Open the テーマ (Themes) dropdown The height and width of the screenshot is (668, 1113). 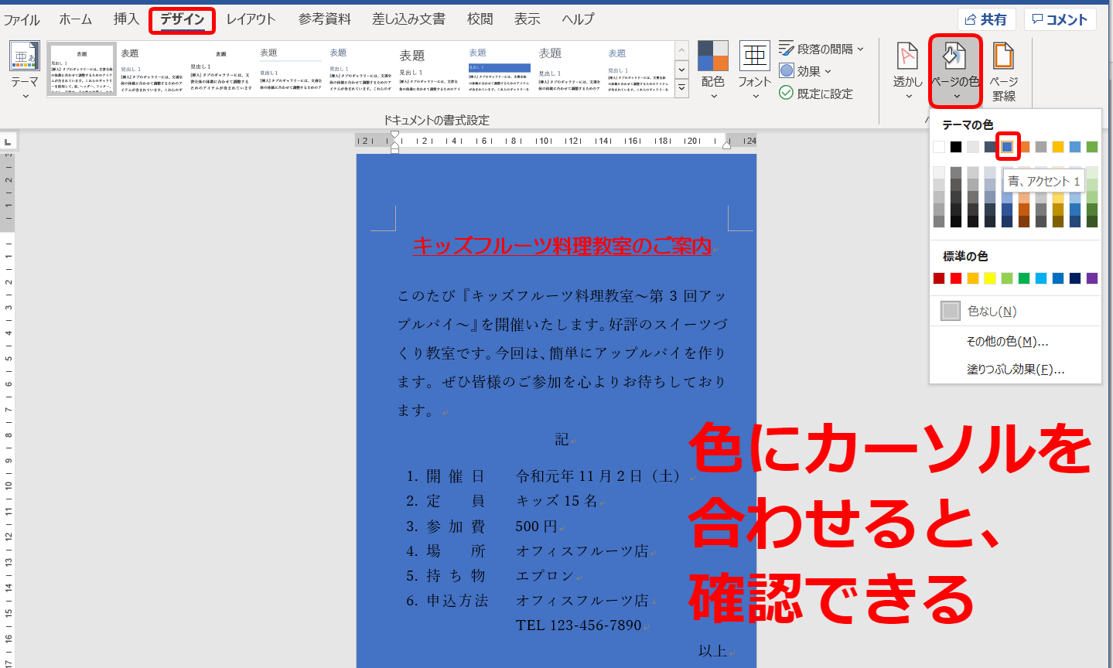[24, 71]
